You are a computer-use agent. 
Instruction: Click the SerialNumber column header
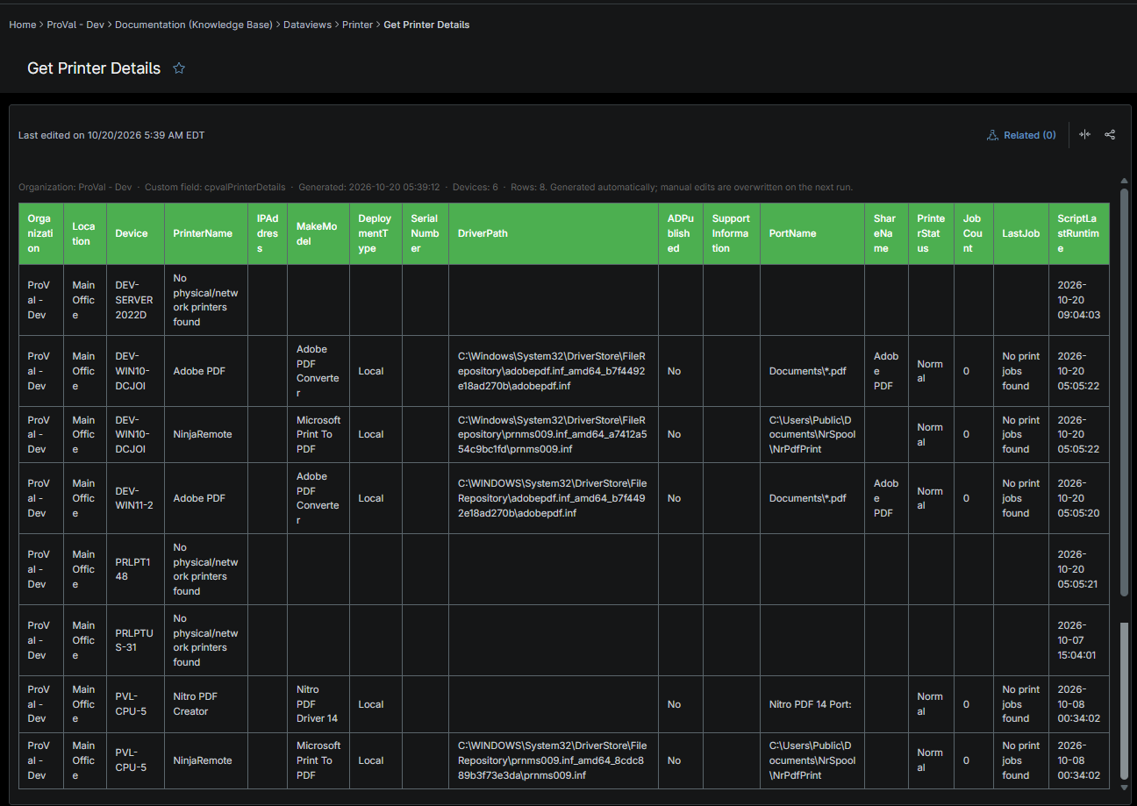[x=425, y=233]
